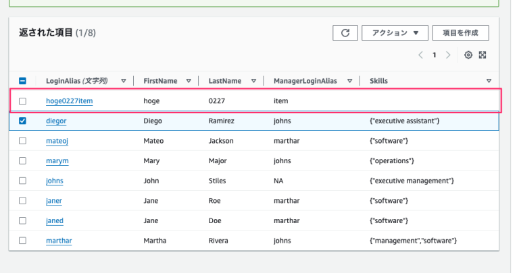Expand table to fullscreen icon
This screenshot has width=519, height=273.
(483, 55)
